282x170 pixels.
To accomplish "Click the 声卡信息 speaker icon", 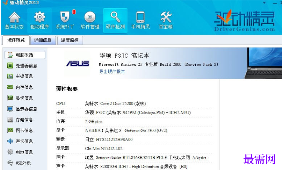I will [x=10, y=141].
